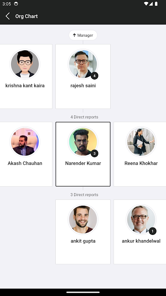Tap the ankit gupta name label

point(83,241)
